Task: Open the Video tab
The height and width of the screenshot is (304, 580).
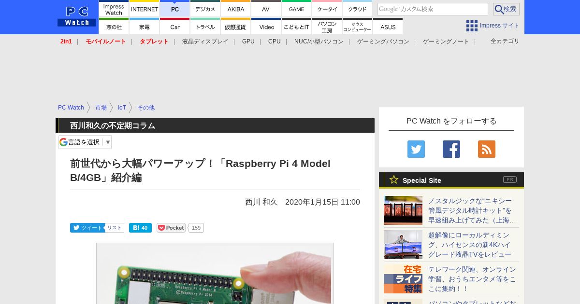Action: click(266, 26)
